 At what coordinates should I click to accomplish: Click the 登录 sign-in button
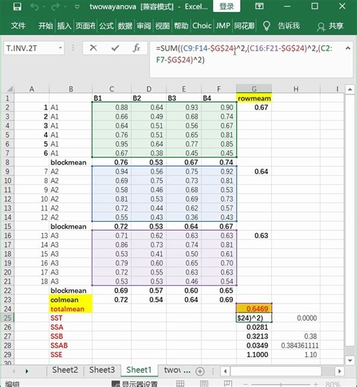click(x=227, y=7)
